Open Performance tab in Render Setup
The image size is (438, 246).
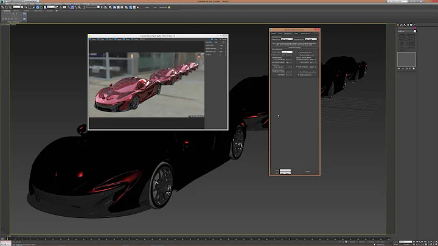288,33
